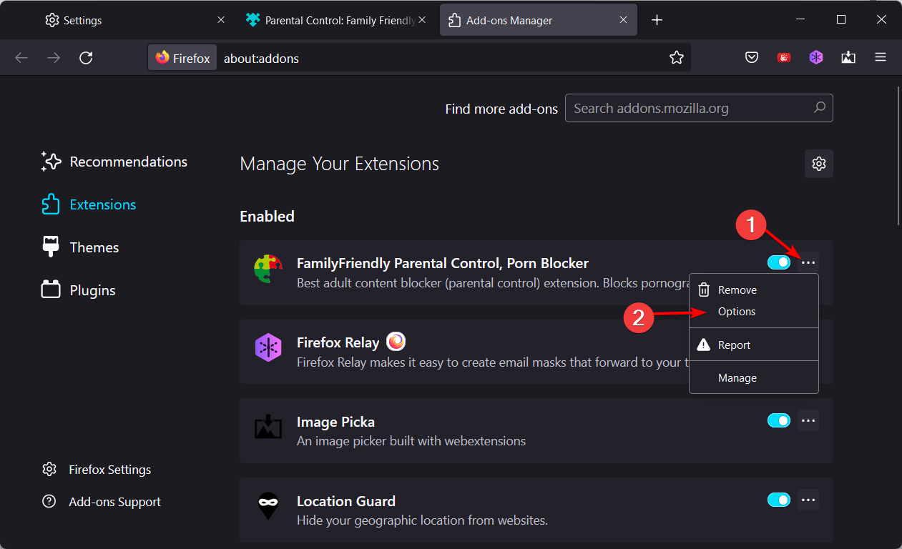The image size is (902, 549).
Task: Open the Extensions section in the sidebar
Action: pyautogui.click(x=89, y=204)
